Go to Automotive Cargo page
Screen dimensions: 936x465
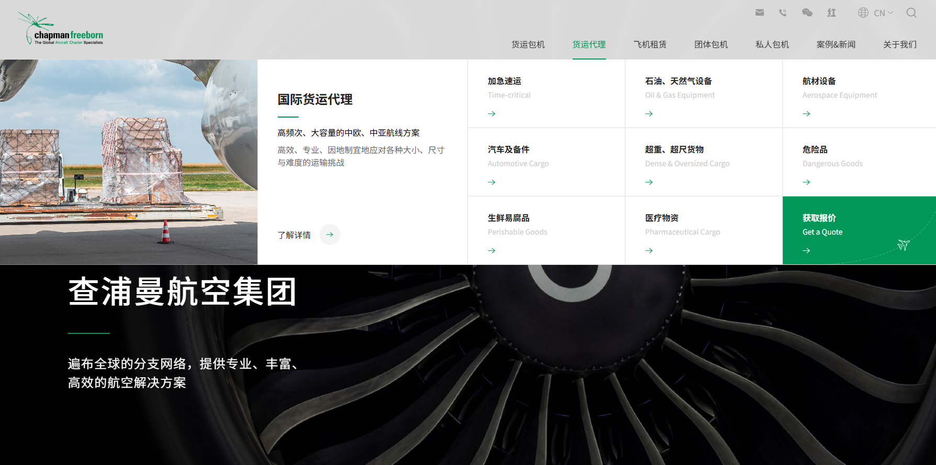518,164
